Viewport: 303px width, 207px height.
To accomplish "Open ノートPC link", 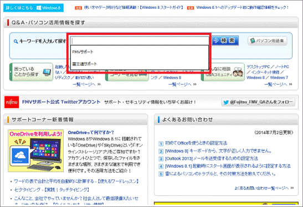I will point(282,67).
